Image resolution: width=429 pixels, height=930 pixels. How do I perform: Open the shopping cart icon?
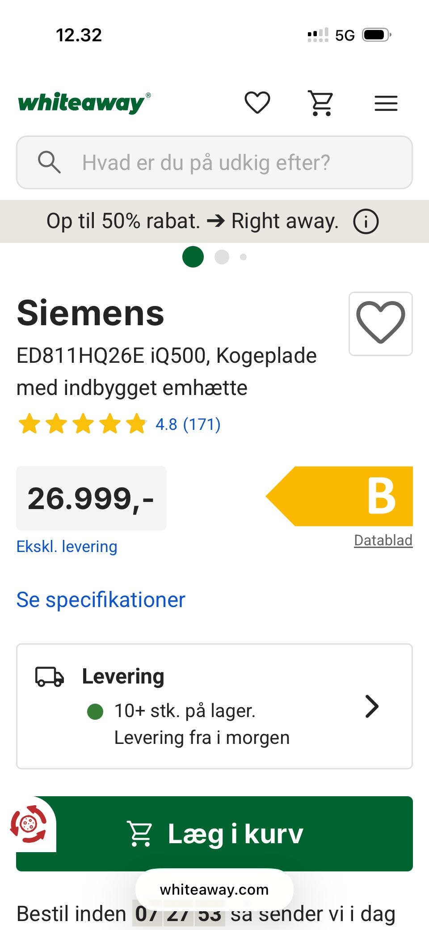[321, 103]
